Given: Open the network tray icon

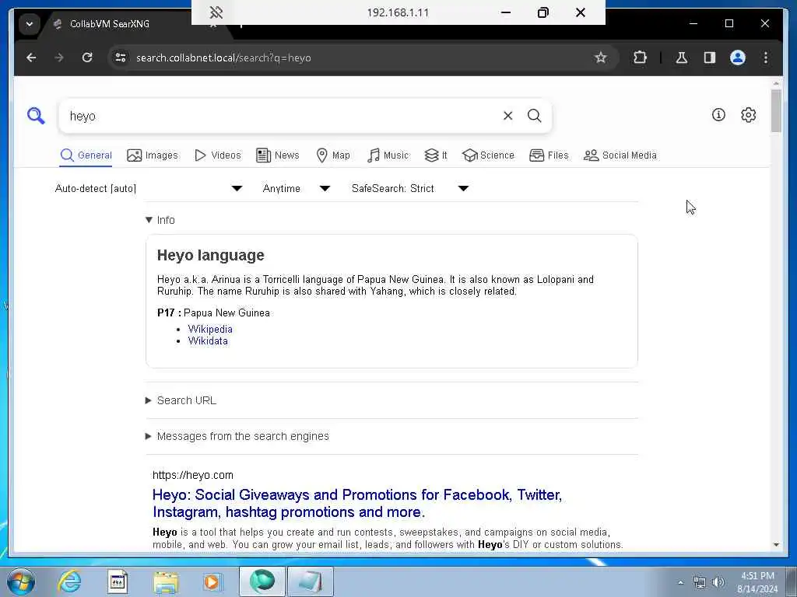Looking at the screenshot, I should 700,582.
